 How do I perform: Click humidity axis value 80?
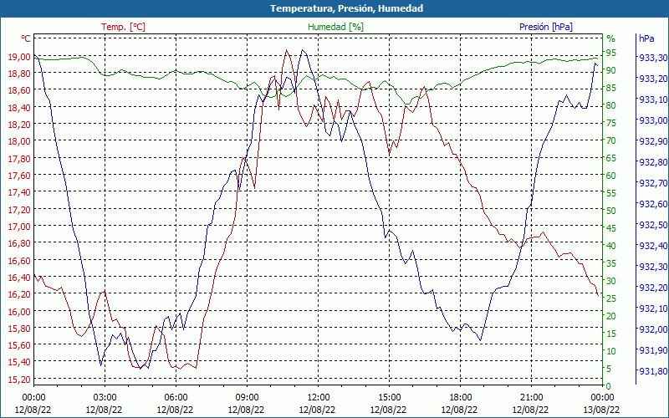click(611, 105)
